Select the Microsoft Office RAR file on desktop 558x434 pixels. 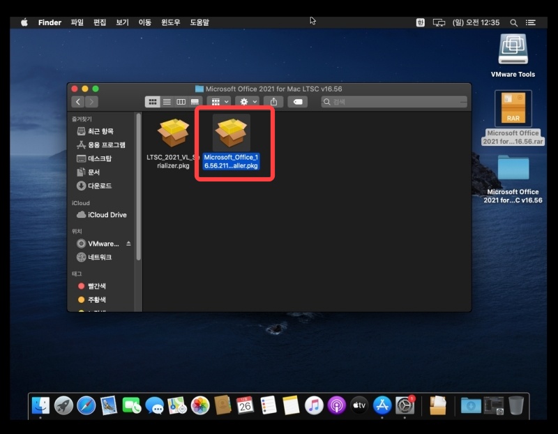(513, 117)
